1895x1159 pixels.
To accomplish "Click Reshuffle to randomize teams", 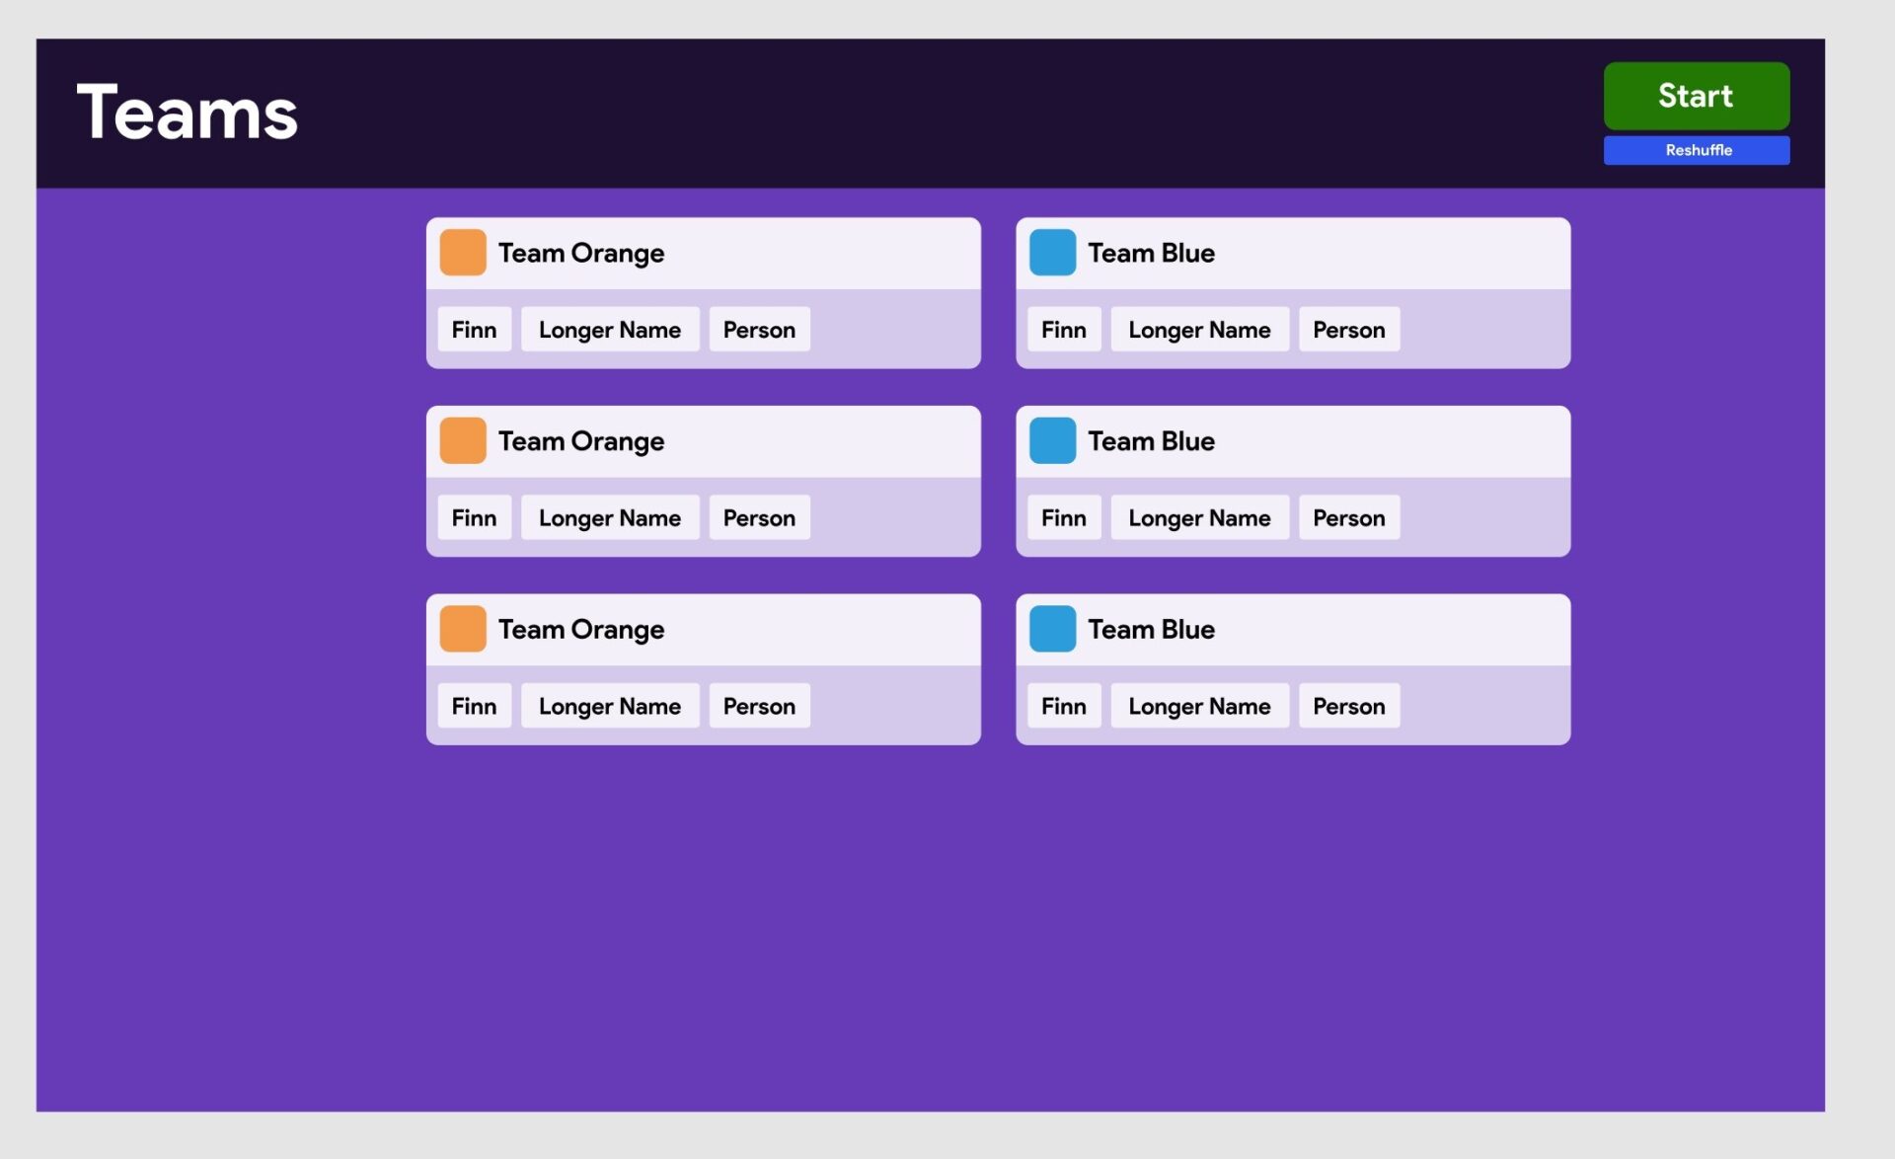I will pyautogui.click(x=1696, y=150).
